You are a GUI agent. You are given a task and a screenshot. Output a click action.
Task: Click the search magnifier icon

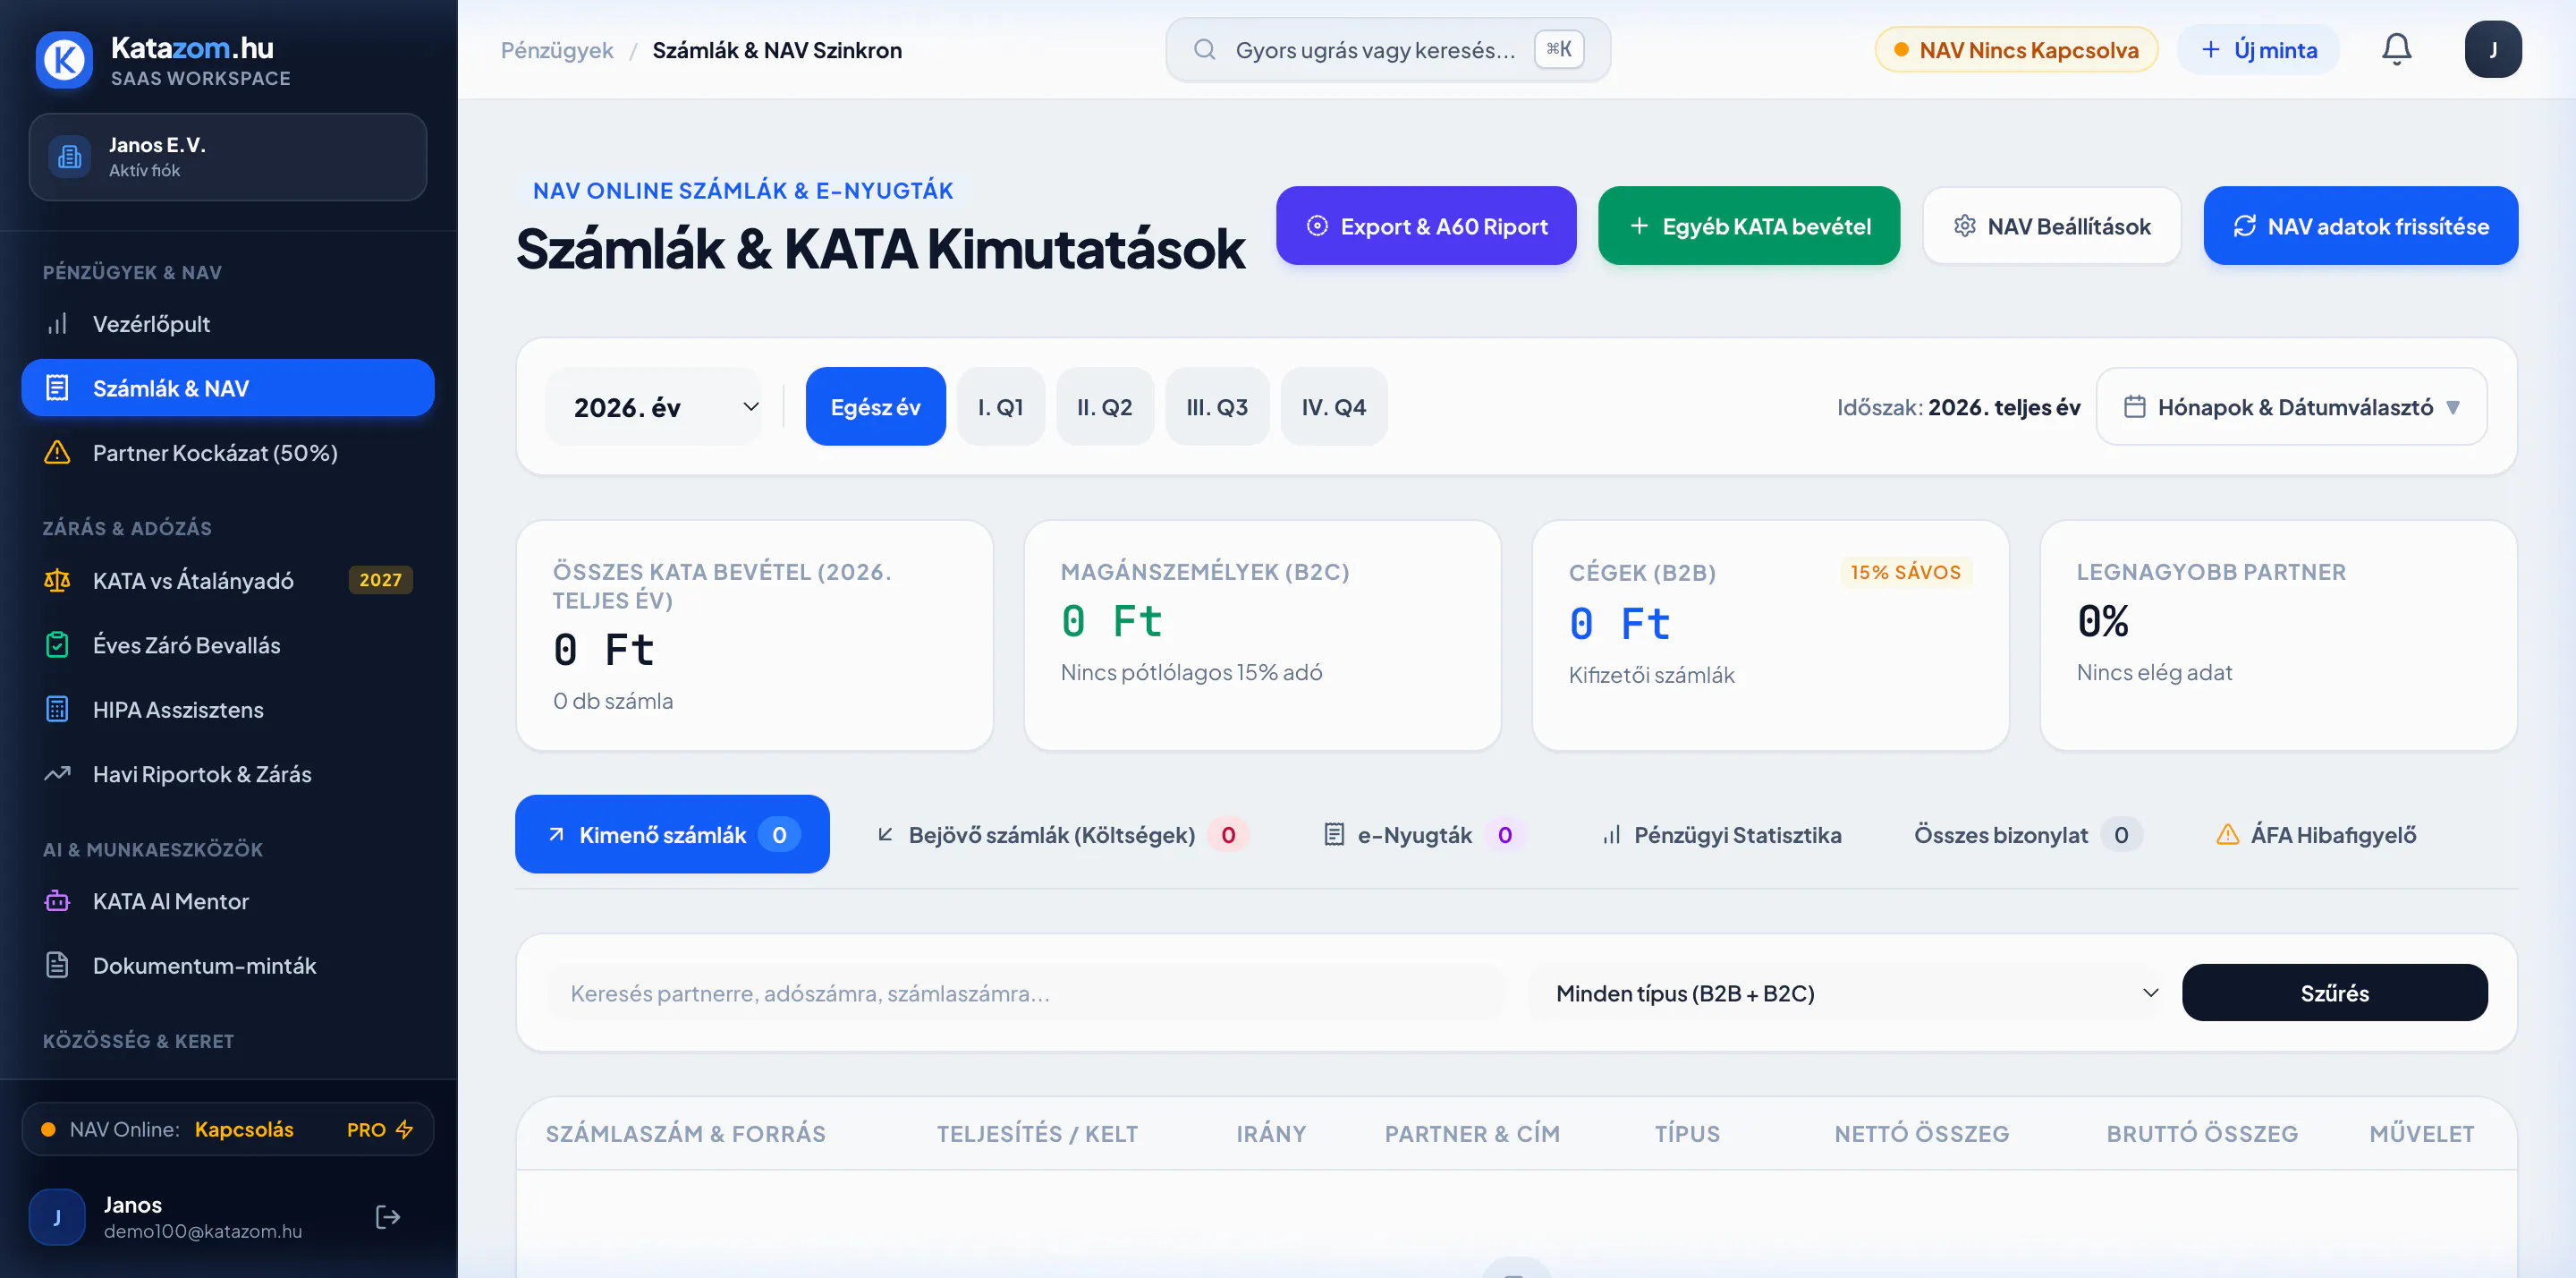[x=1204, y=49]
